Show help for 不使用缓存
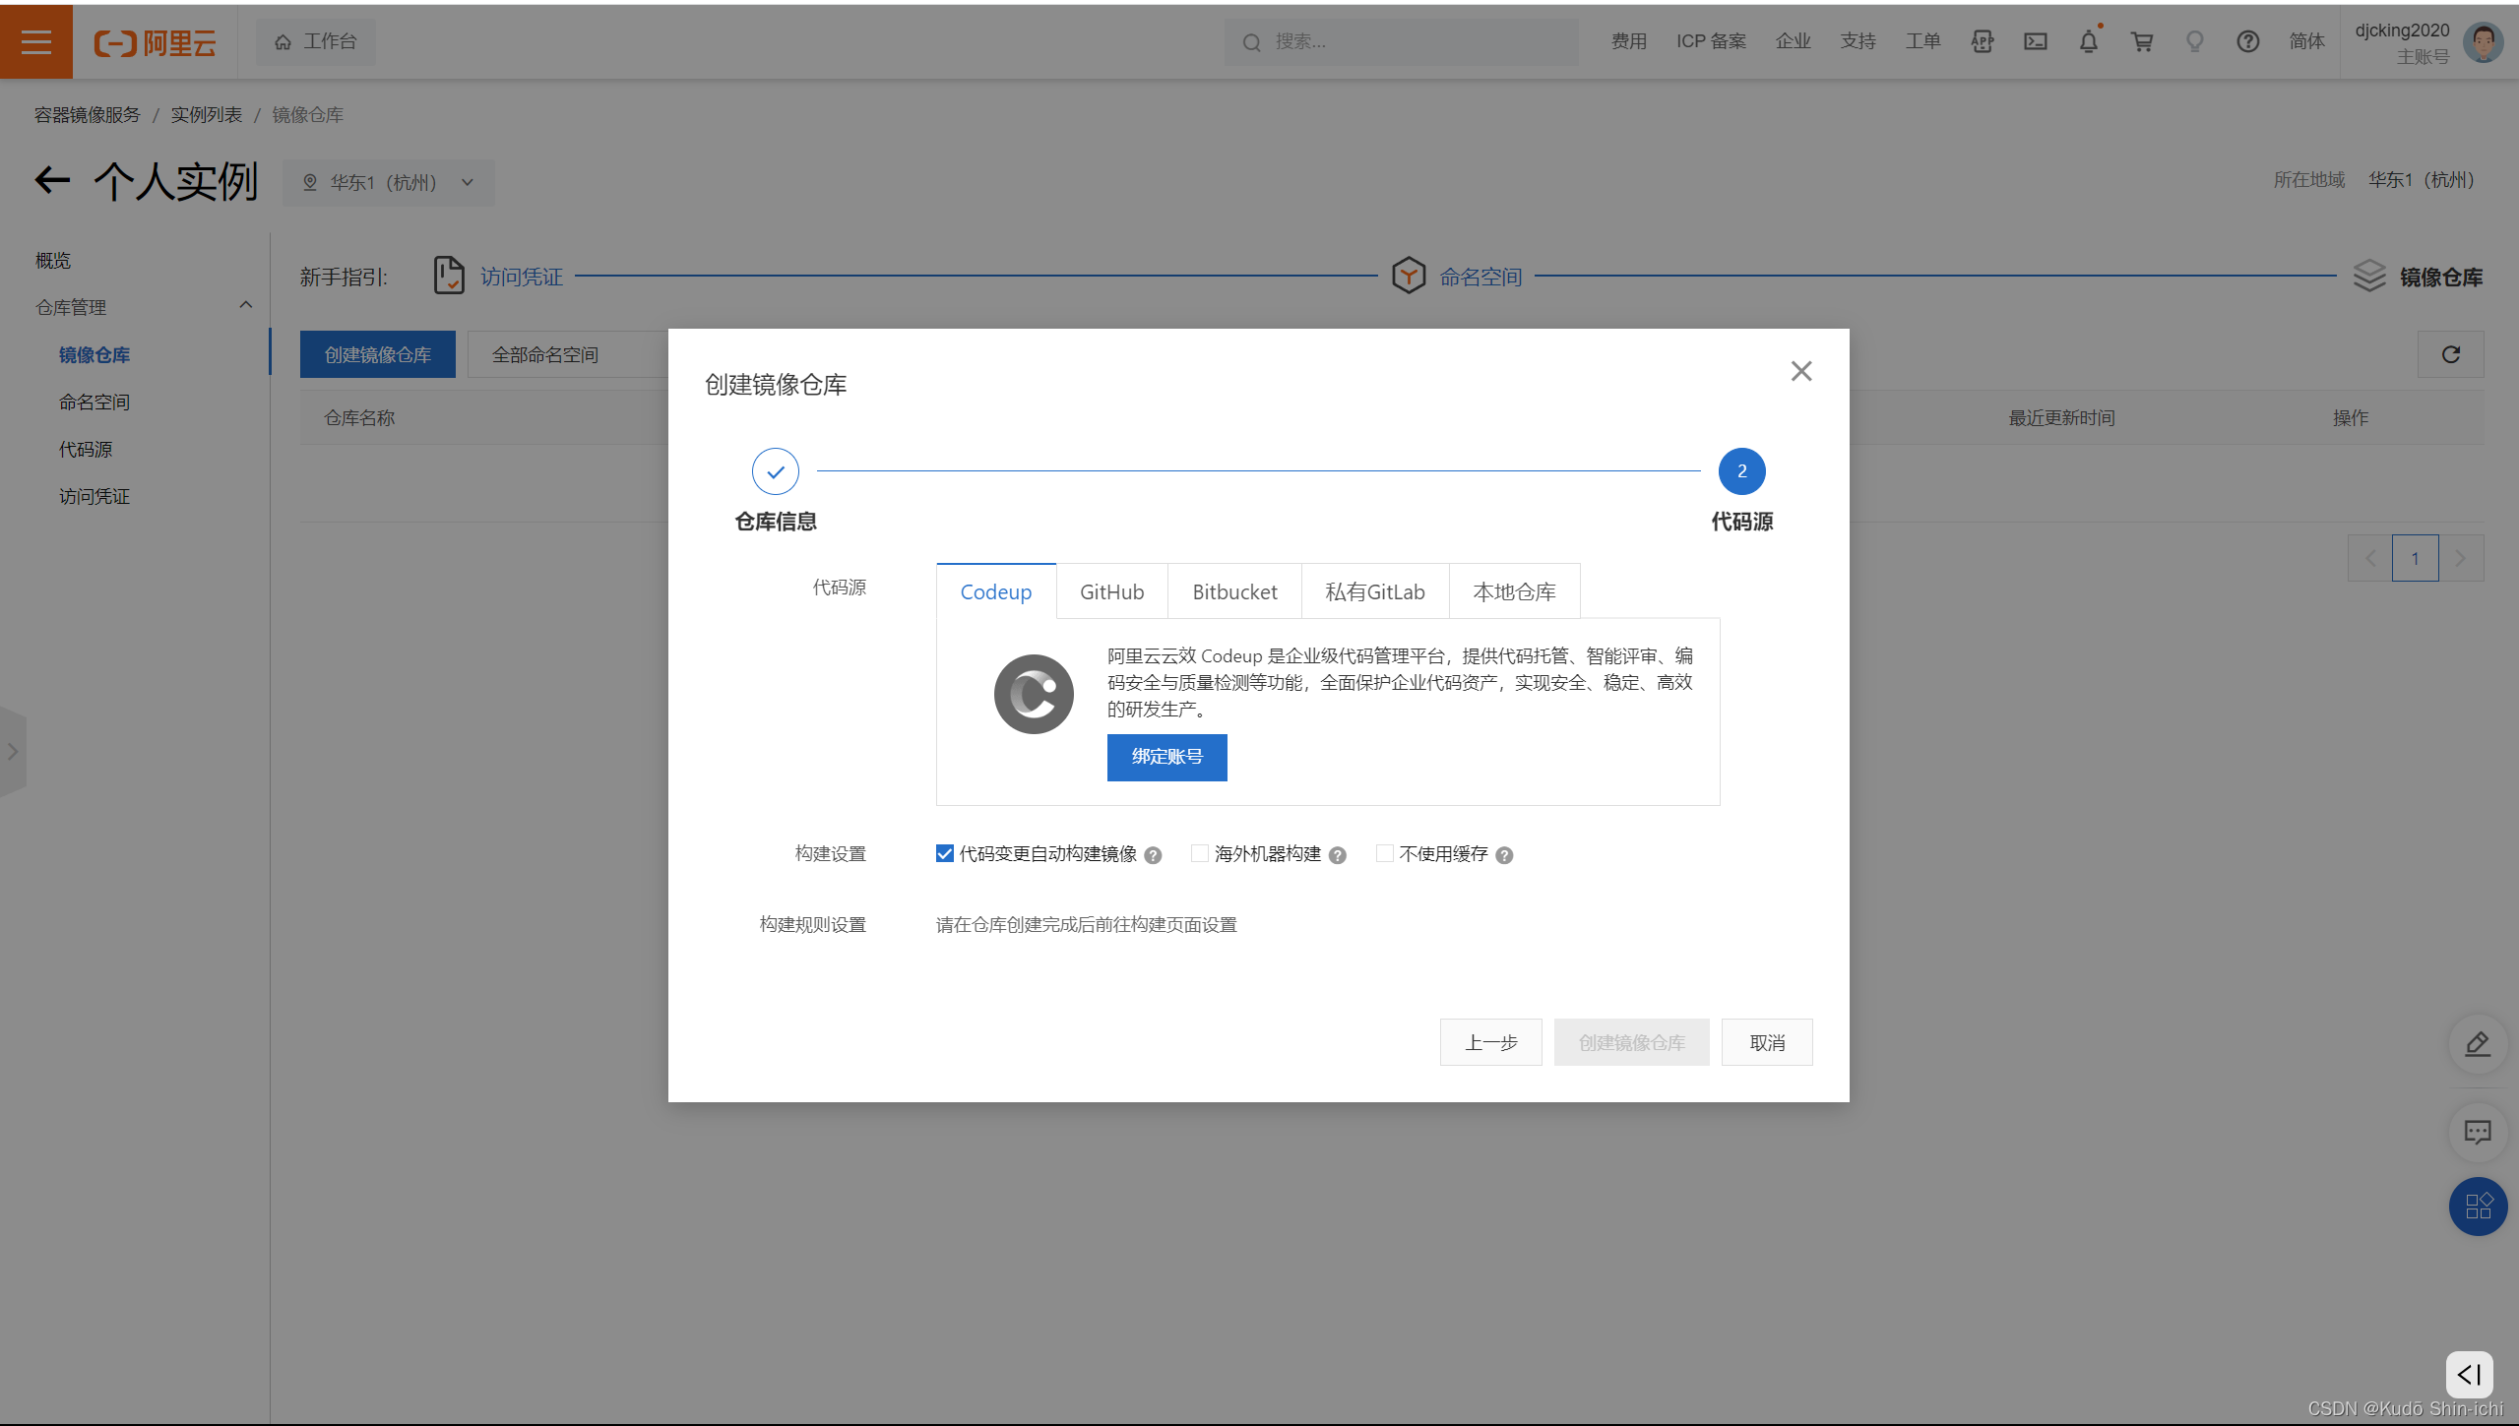This screenshot has height=1426, width=2519. pyautogui.click(x=1505, y=855)
